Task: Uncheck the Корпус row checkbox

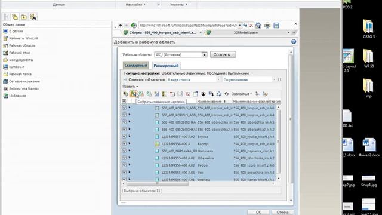Action: click(124, 143)
